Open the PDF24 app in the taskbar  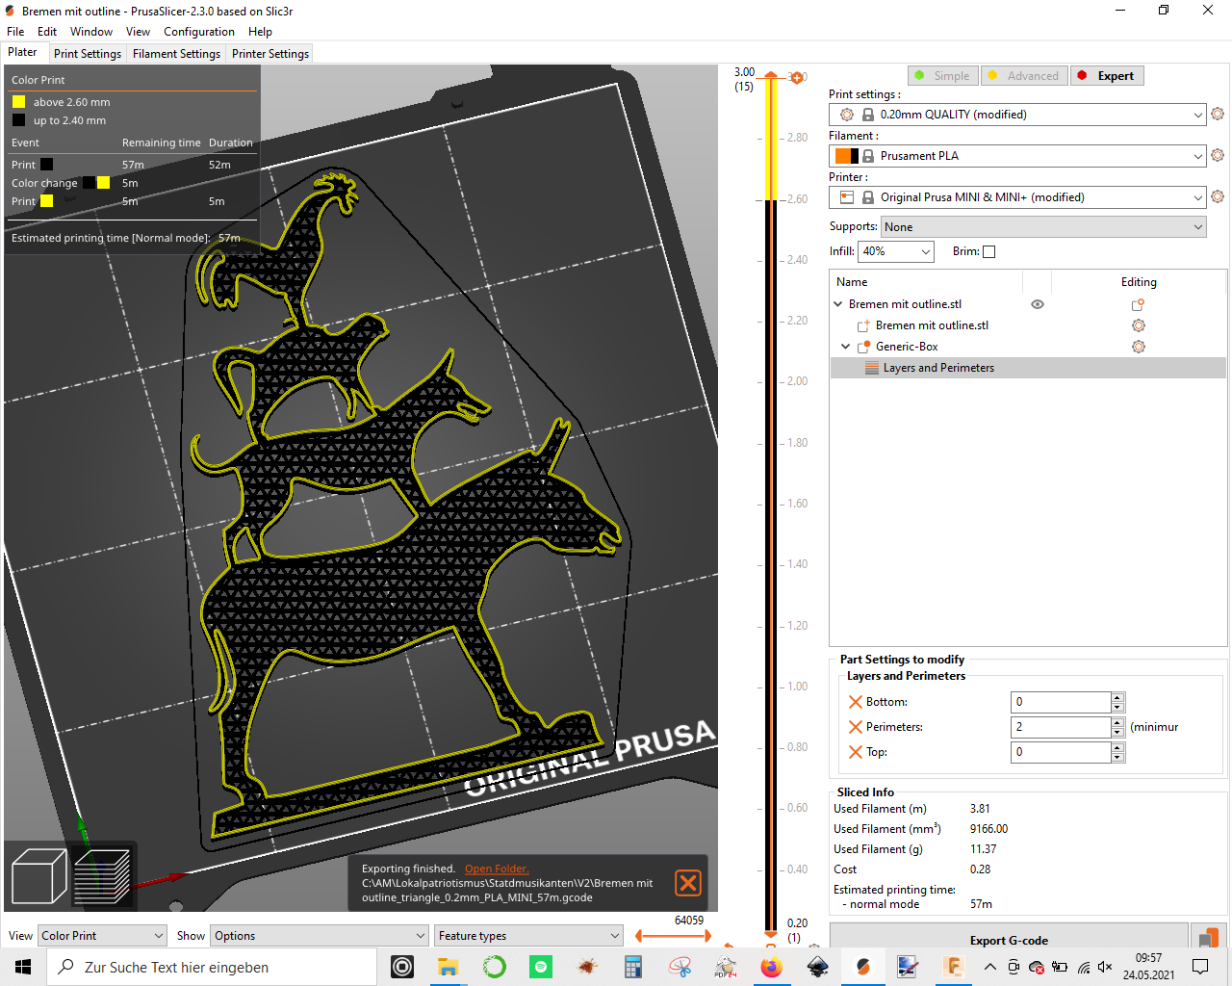click(726, 967)
